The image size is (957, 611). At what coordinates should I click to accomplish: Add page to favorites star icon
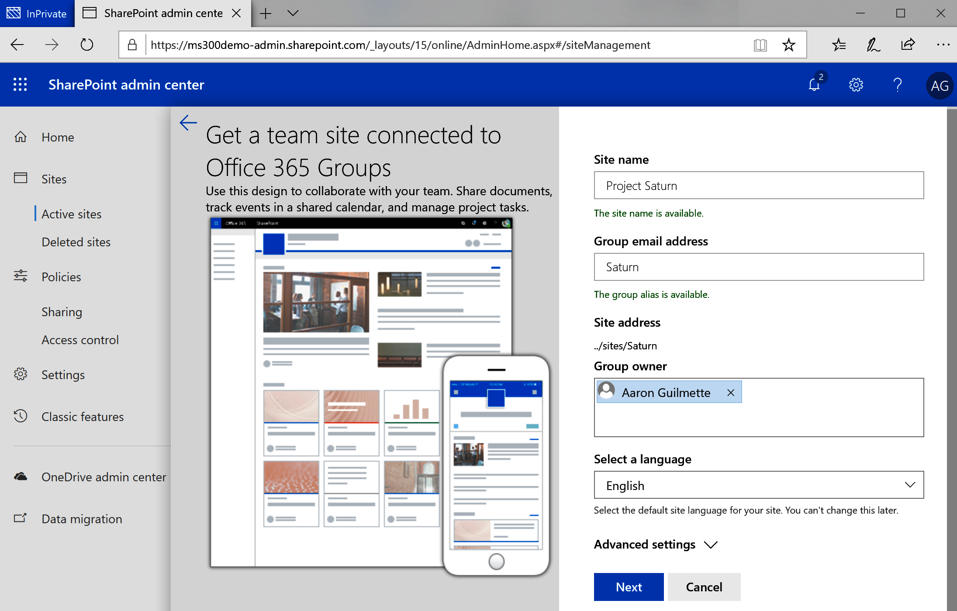788,45
